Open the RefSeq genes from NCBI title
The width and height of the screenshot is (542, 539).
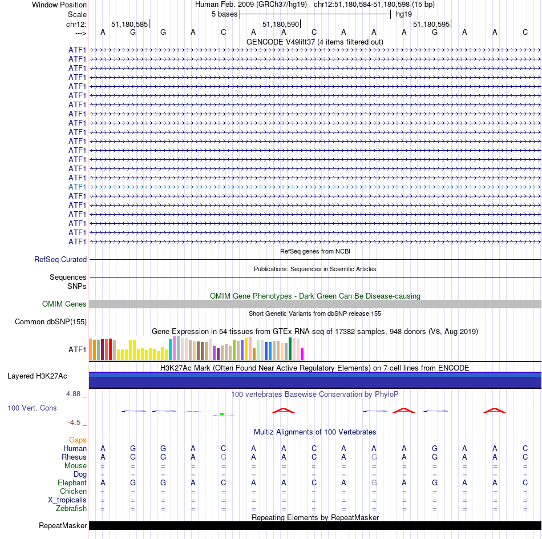315,251
